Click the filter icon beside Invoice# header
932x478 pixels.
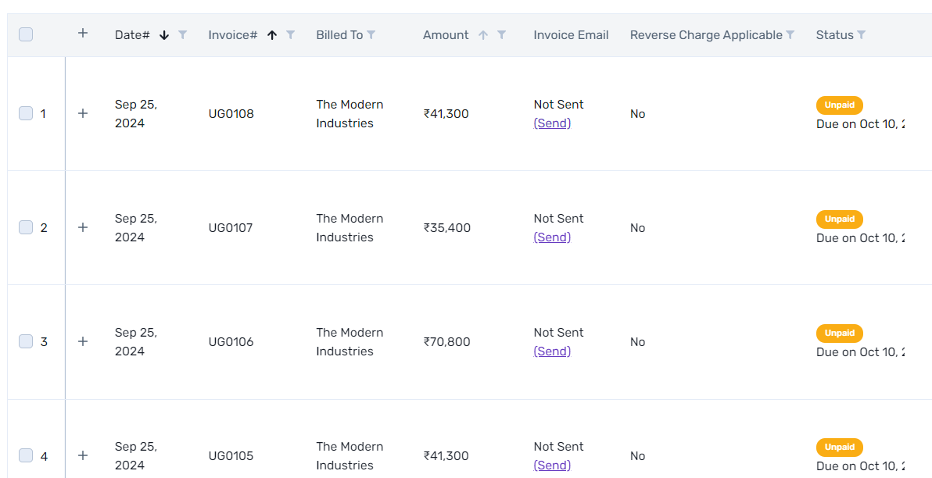pos(291,35)
